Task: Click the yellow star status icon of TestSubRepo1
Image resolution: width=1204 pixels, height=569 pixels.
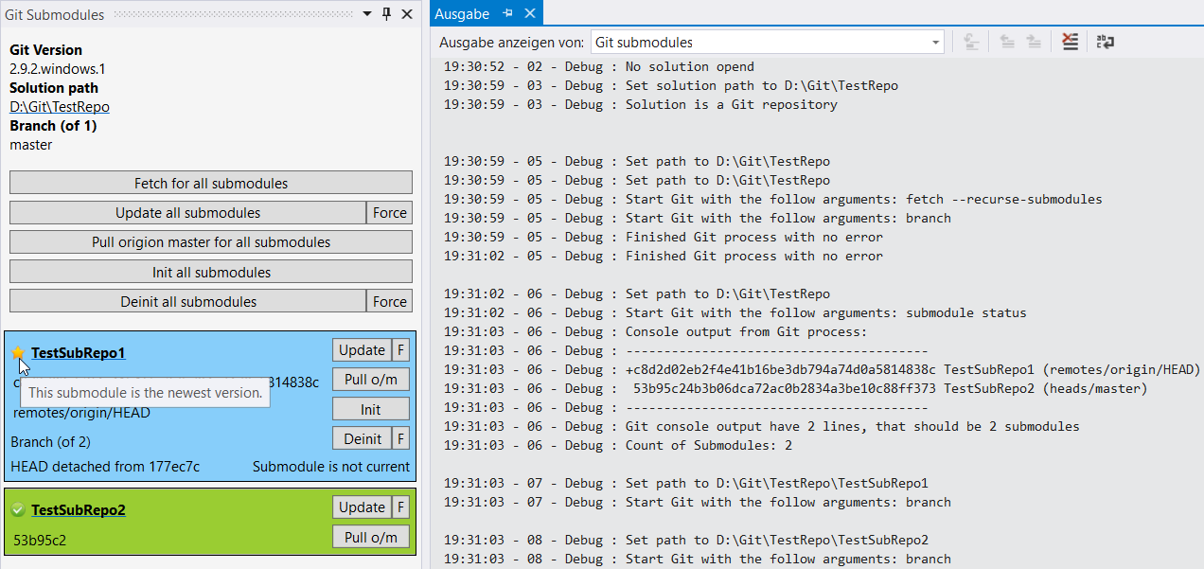Action: [18, 352]
